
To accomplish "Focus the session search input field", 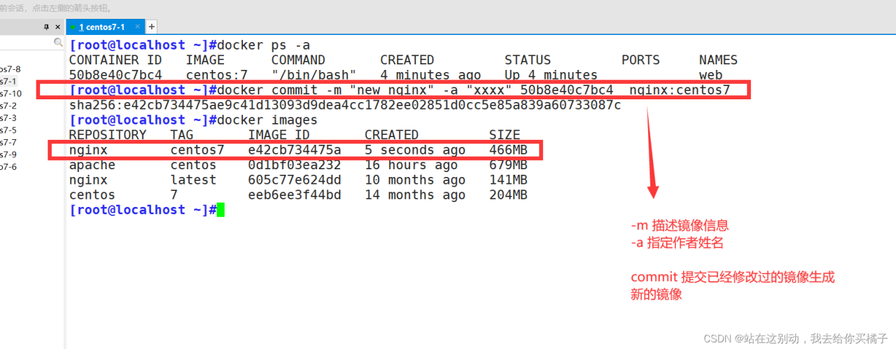I will pos(27,43).
